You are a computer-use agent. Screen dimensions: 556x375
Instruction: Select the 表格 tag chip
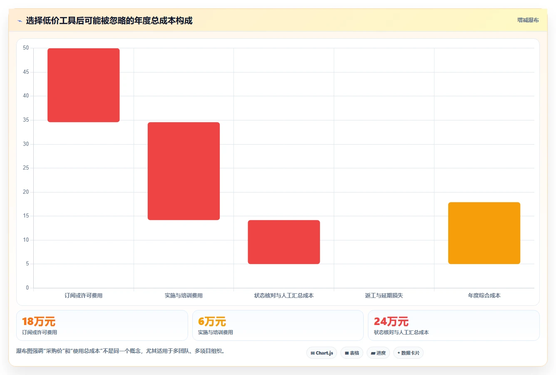(352, 353)
